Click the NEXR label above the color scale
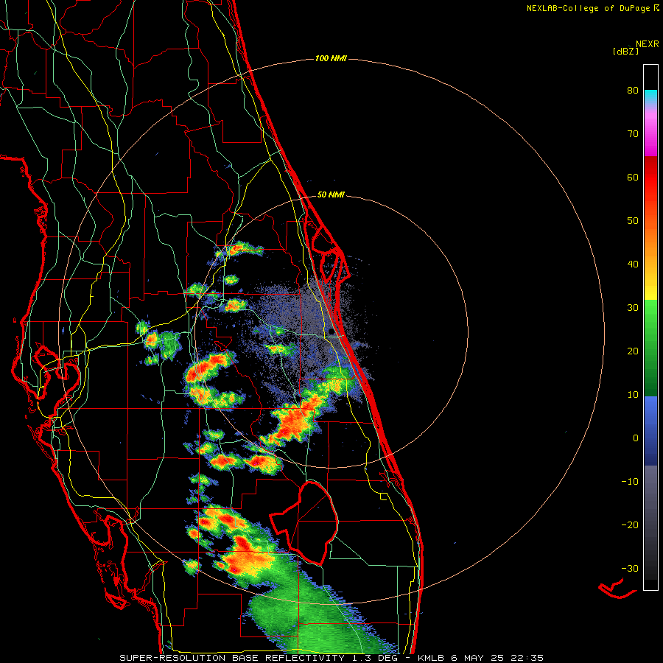The width and height of the screenshot is (663, 663). pos(648,44)
